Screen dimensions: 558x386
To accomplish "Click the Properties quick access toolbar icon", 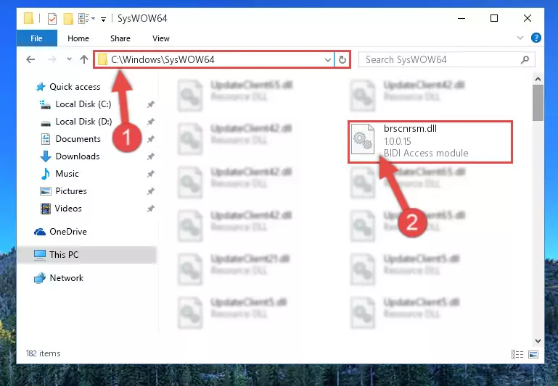I will point(52,18).
